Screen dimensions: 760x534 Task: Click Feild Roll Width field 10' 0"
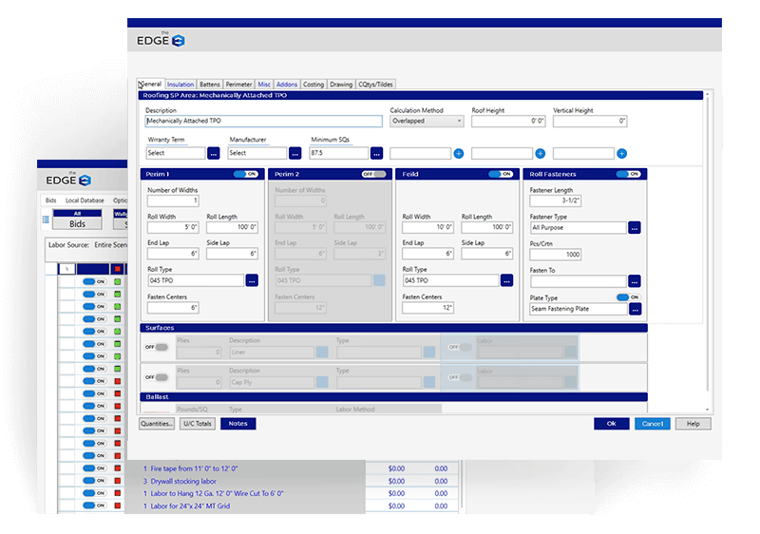(428, 227)
